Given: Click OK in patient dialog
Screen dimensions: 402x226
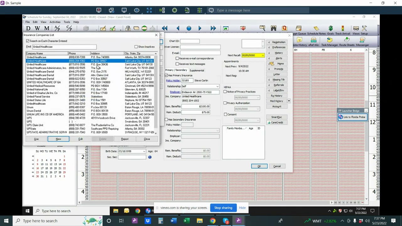Looking at the screenshot, I should point(259,166).
